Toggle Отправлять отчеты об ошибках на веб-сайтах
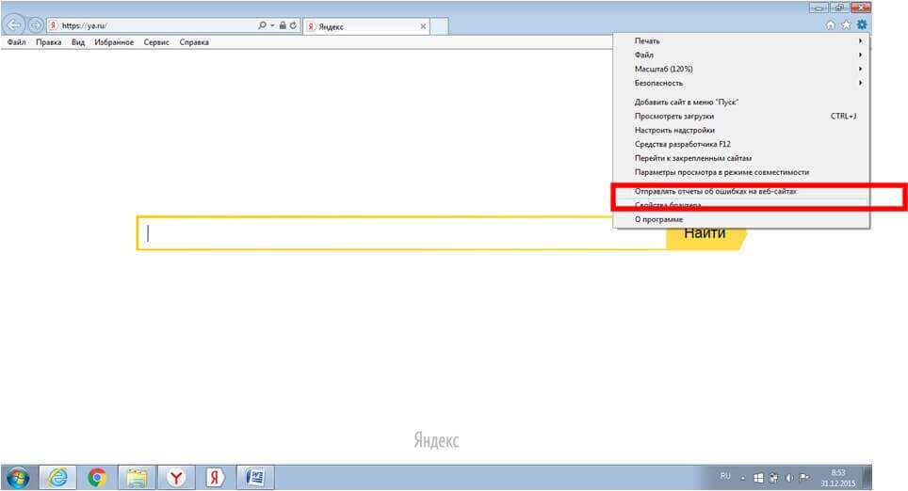908x491 pixels. click(x=715, y=192)
